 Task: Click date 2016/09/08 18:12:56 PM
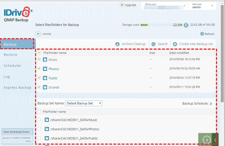(184, 59)
